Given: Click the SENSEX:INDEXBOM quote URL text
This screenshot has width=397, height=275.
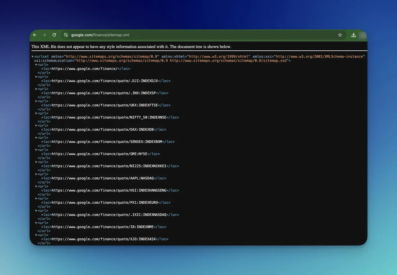Looking at the screenshot, I should tap(107, 142).
